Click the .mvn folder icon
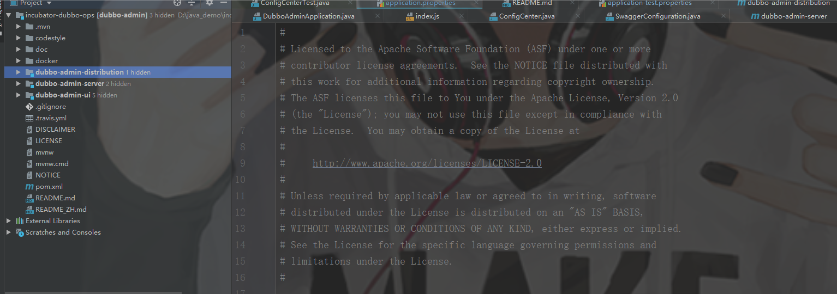Image resolution: width=837 pixels, height=294 pixels. (29, 26)
